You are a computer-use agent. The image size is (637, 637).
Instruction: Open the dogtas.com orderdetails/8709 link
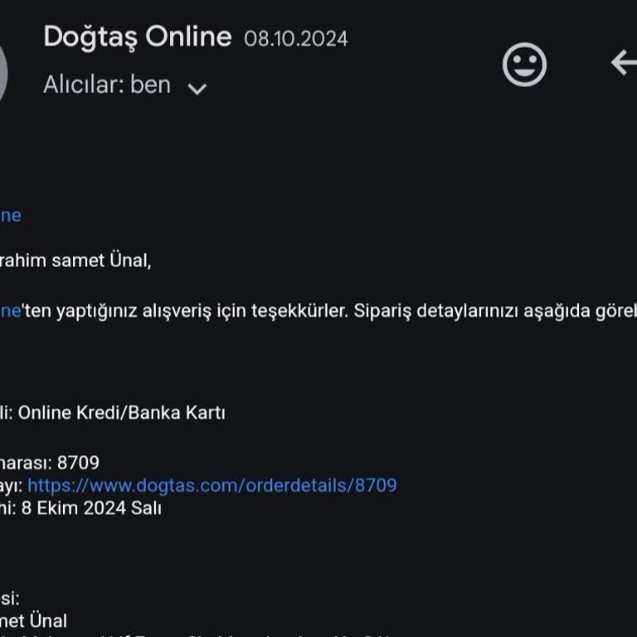pyautogui.click(x=212, y=485)
